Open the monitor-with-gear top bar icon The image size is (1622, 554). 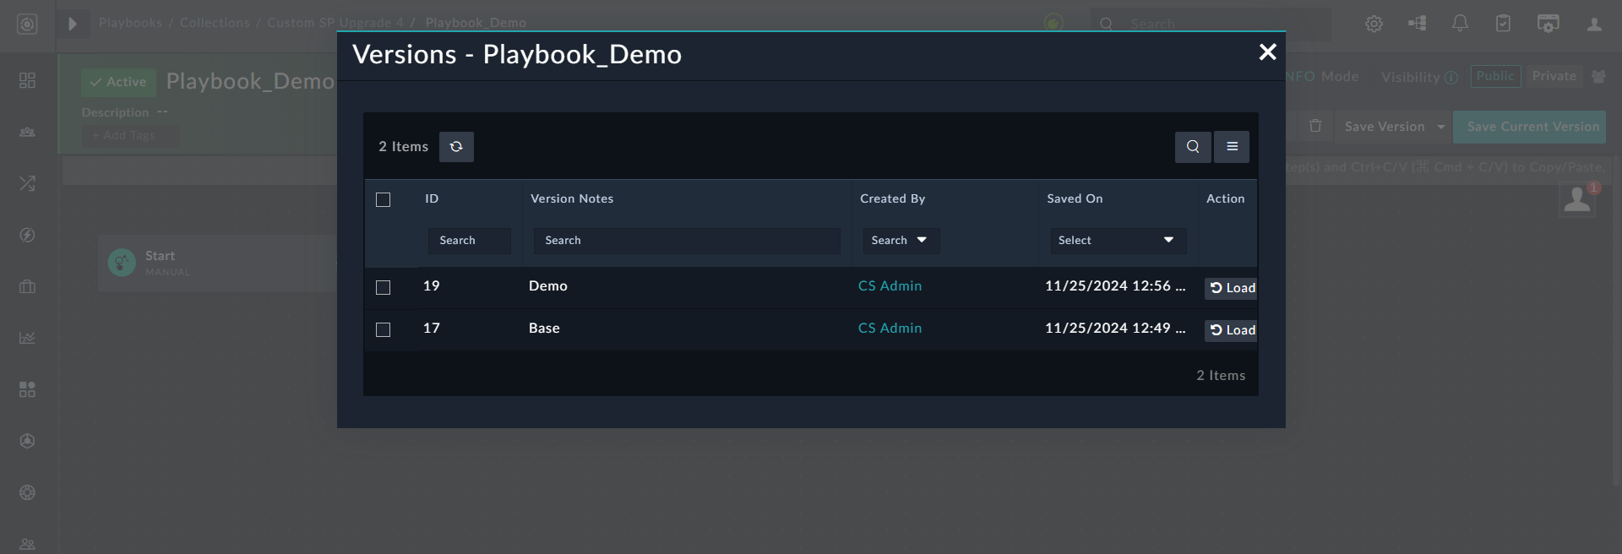tap(1549, 24)
